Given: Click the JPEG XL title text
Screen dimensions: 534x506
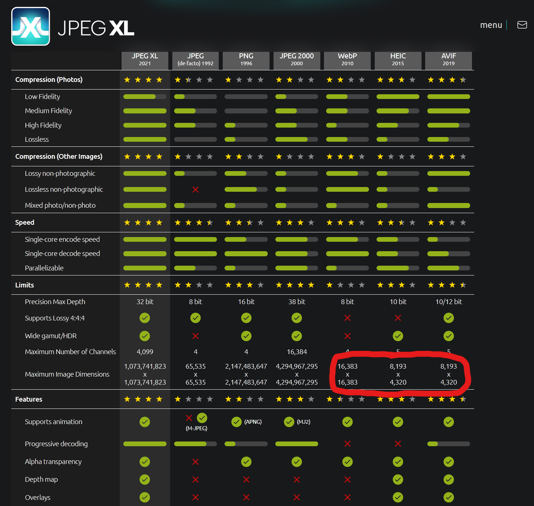Looking at the screenshot, I should 96,28.
